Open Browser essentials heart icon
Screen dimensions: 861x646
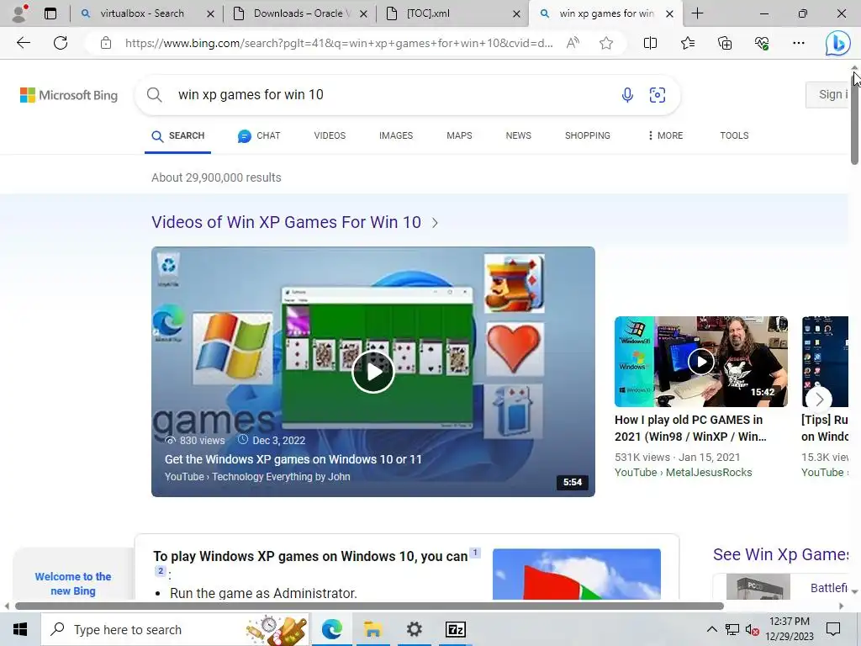(x=762, y=43)
